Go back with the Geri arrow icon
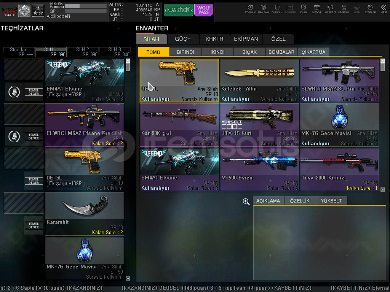Screen dimensions: 390x292 pyautogui.click(x=384, y=9)
